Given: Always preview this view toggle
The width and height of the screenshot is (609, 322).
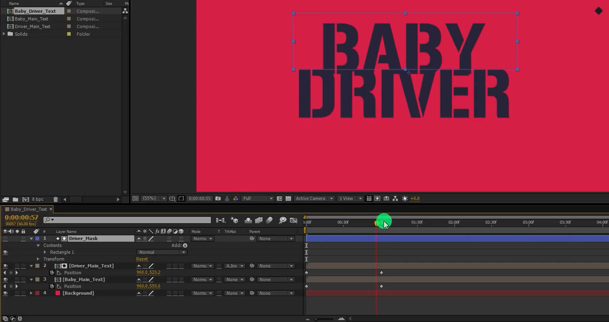Looking at the screenshot, I should click(135, 198).
